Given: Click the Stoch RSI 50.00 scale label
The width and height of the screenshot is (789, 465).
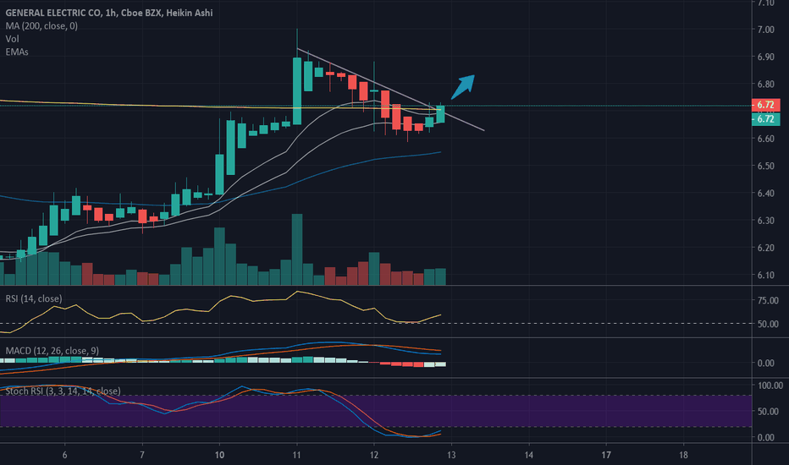Looking at the screenshot, I should coord(768,411).
